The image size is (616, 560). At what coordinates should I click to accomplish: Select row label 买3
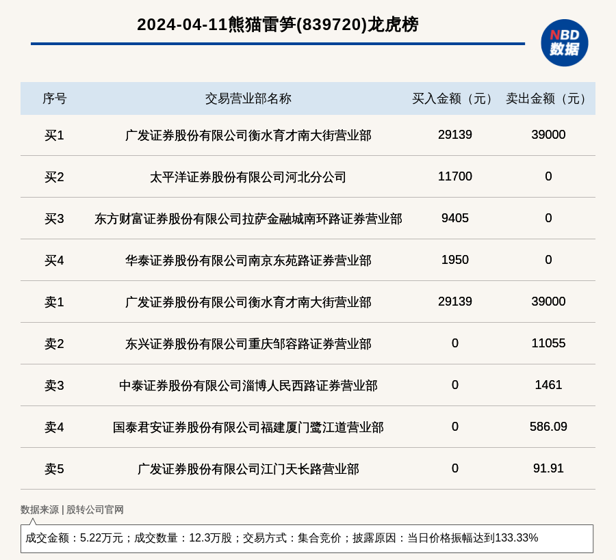tap(54, 219)
